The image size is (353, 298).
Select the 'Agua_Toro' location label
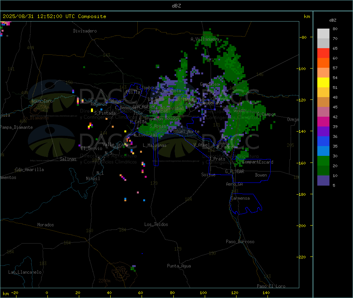pos(42,101)
